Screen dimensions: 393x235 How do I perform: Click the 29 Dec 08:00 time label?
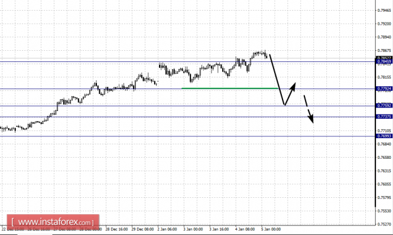pyautogui.click(x=142, y=229)
